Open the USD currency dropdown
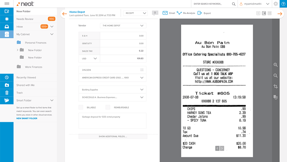Viewport: 287px width, 162px height. point(89,58)
